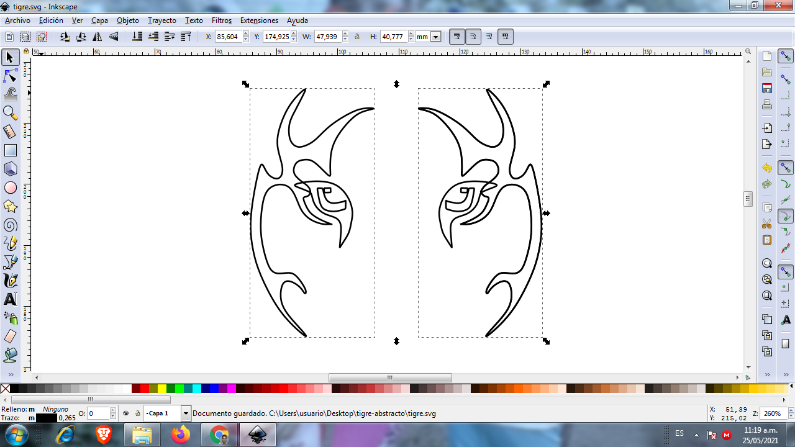Select the 3D box tool
The width and height of the screenshot is (795, 447).
click(10, 169)
